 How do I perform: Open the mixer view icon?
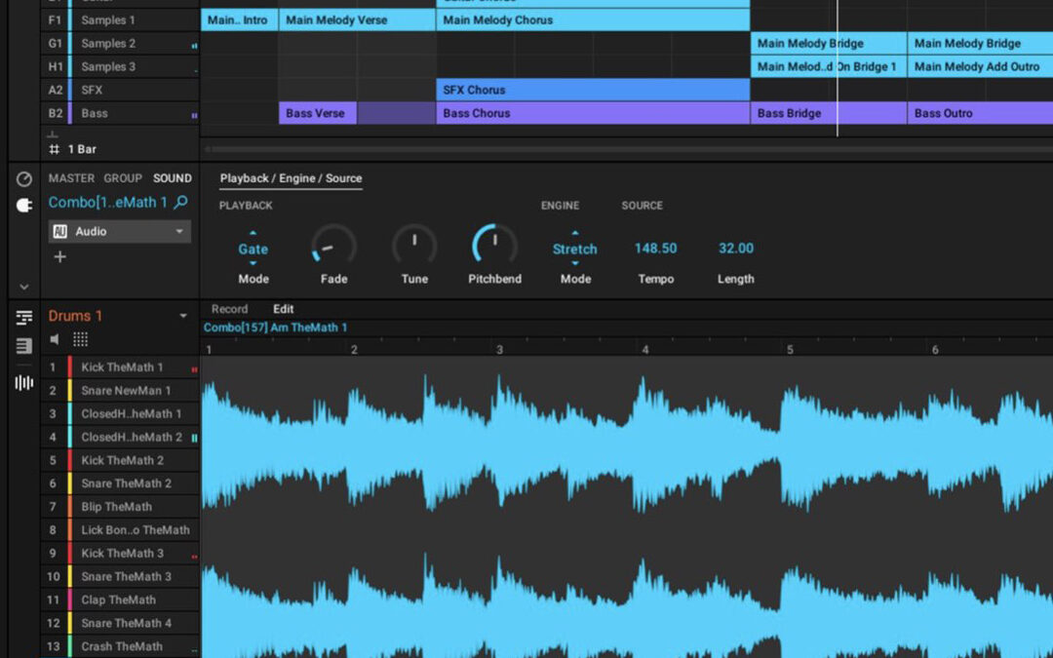point(23,345)
